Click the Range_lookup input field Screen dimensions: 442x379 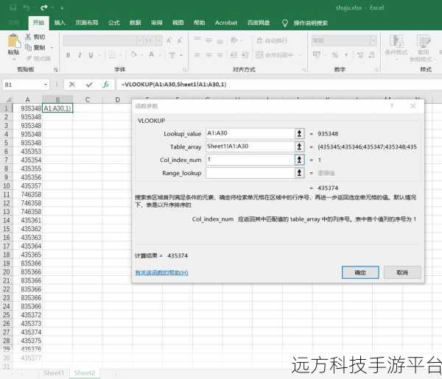pyautogui.click(x=250, y=173)
